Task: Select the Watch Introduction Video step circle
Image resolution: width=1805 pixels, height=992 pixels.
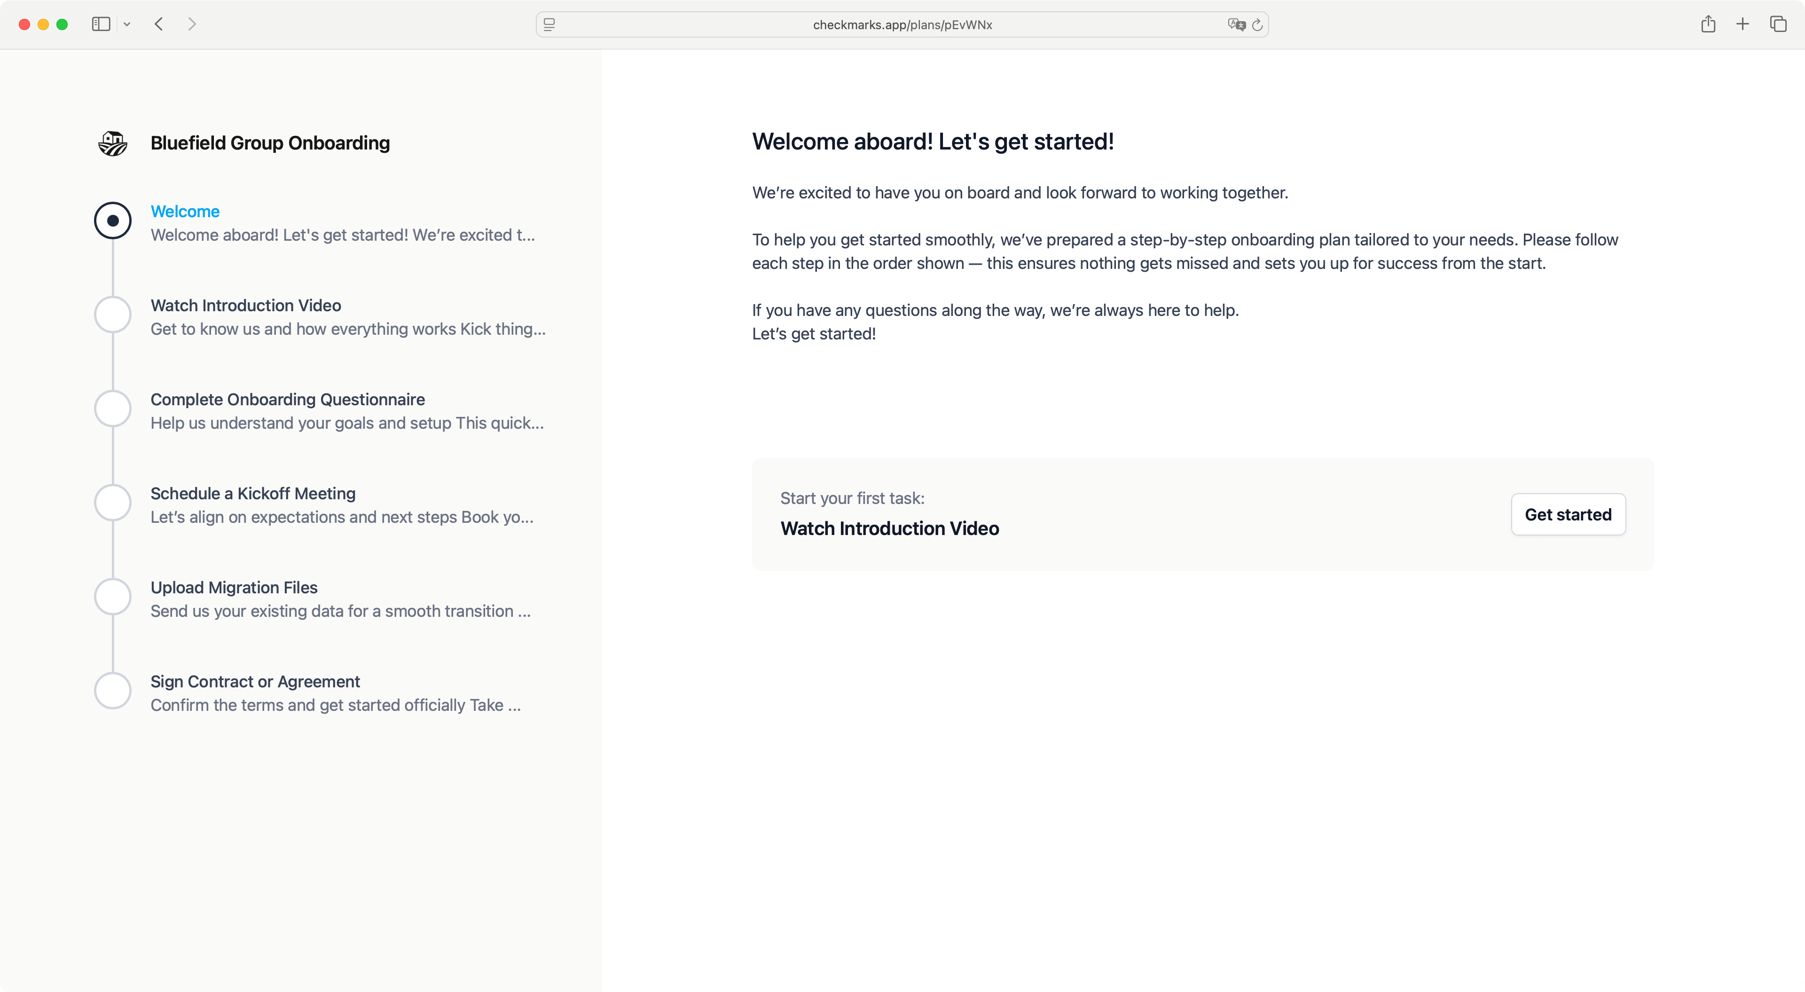Action: click(113, 315)
